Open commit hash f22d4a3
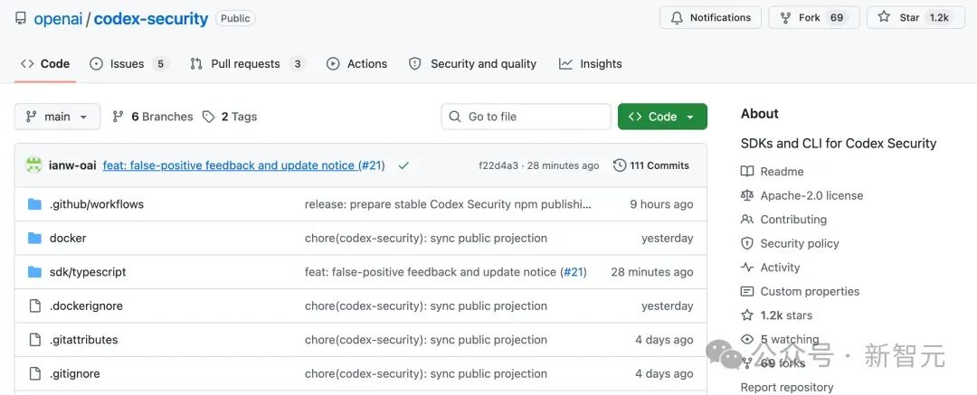 498,165
